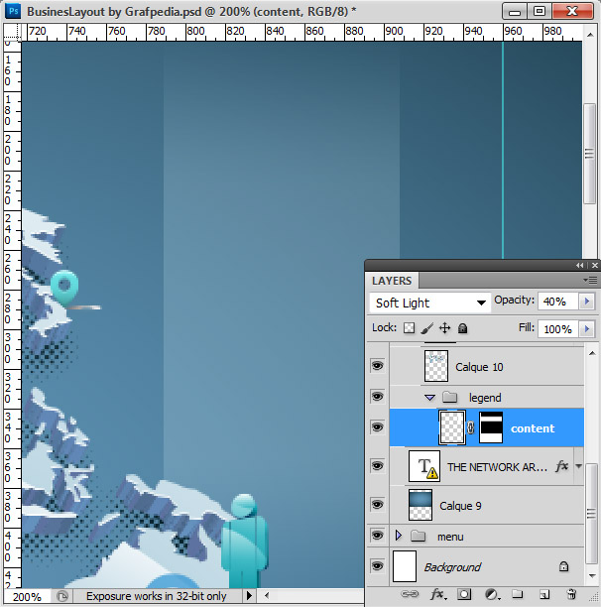The height and width of the screenshot is (607, 601).
Task: Expand the menu group
Action: [x=399, y=536]
